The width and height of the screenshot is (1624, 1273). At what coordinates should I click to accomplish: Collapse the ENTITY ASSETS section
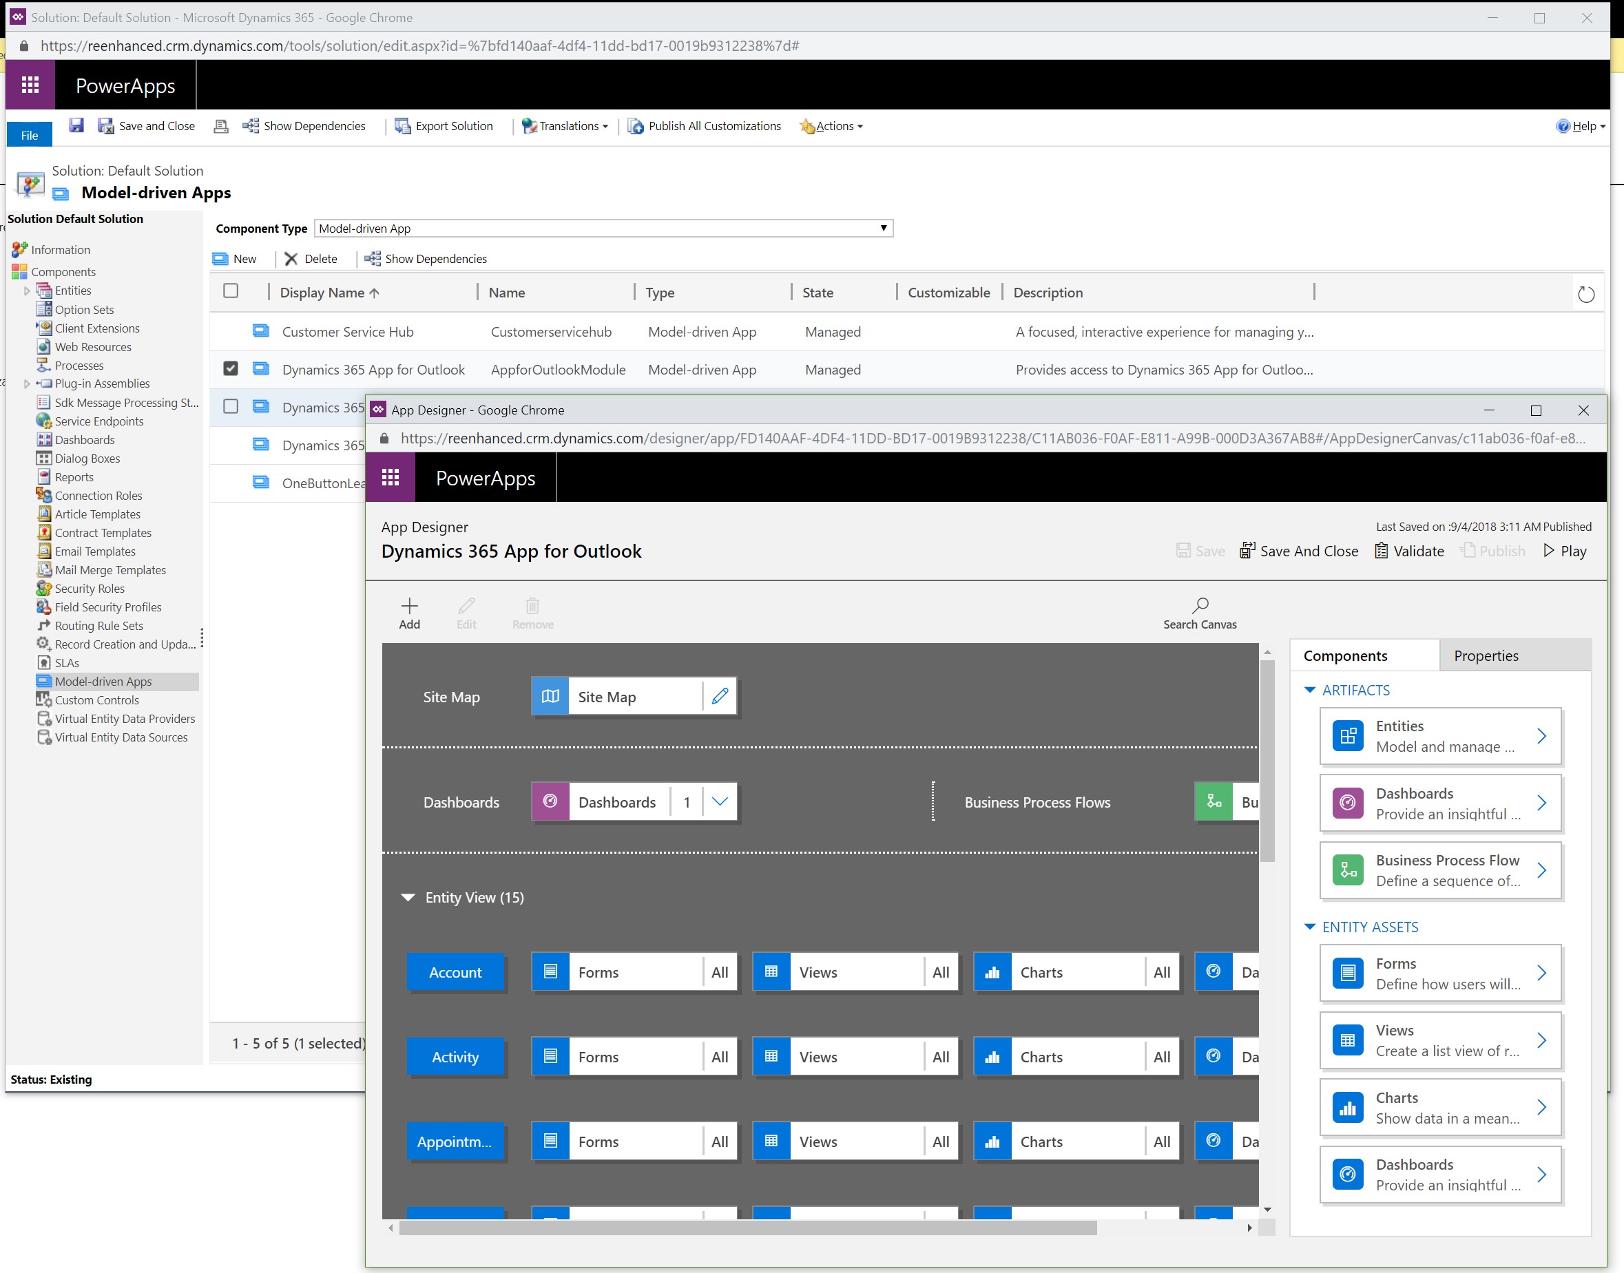pyautogui.click(x=1310, y=927)
